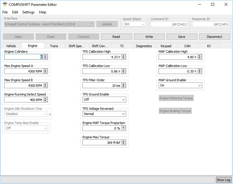
Task: Increase Engine Running Detect Speed value
Action: coord(45,99)
